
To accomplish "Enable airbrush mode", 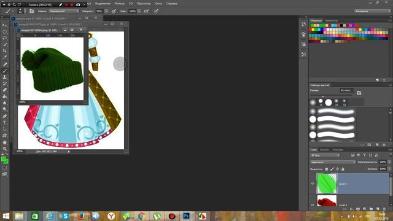I will click(x=147, y=11).
